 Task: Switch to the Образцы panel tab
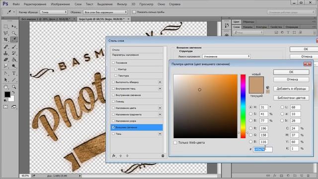(248, 22)
